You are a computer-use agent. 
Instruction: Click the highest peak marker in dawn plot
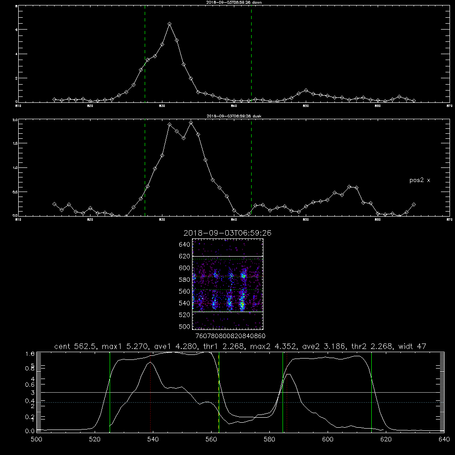tap(169, 24)
